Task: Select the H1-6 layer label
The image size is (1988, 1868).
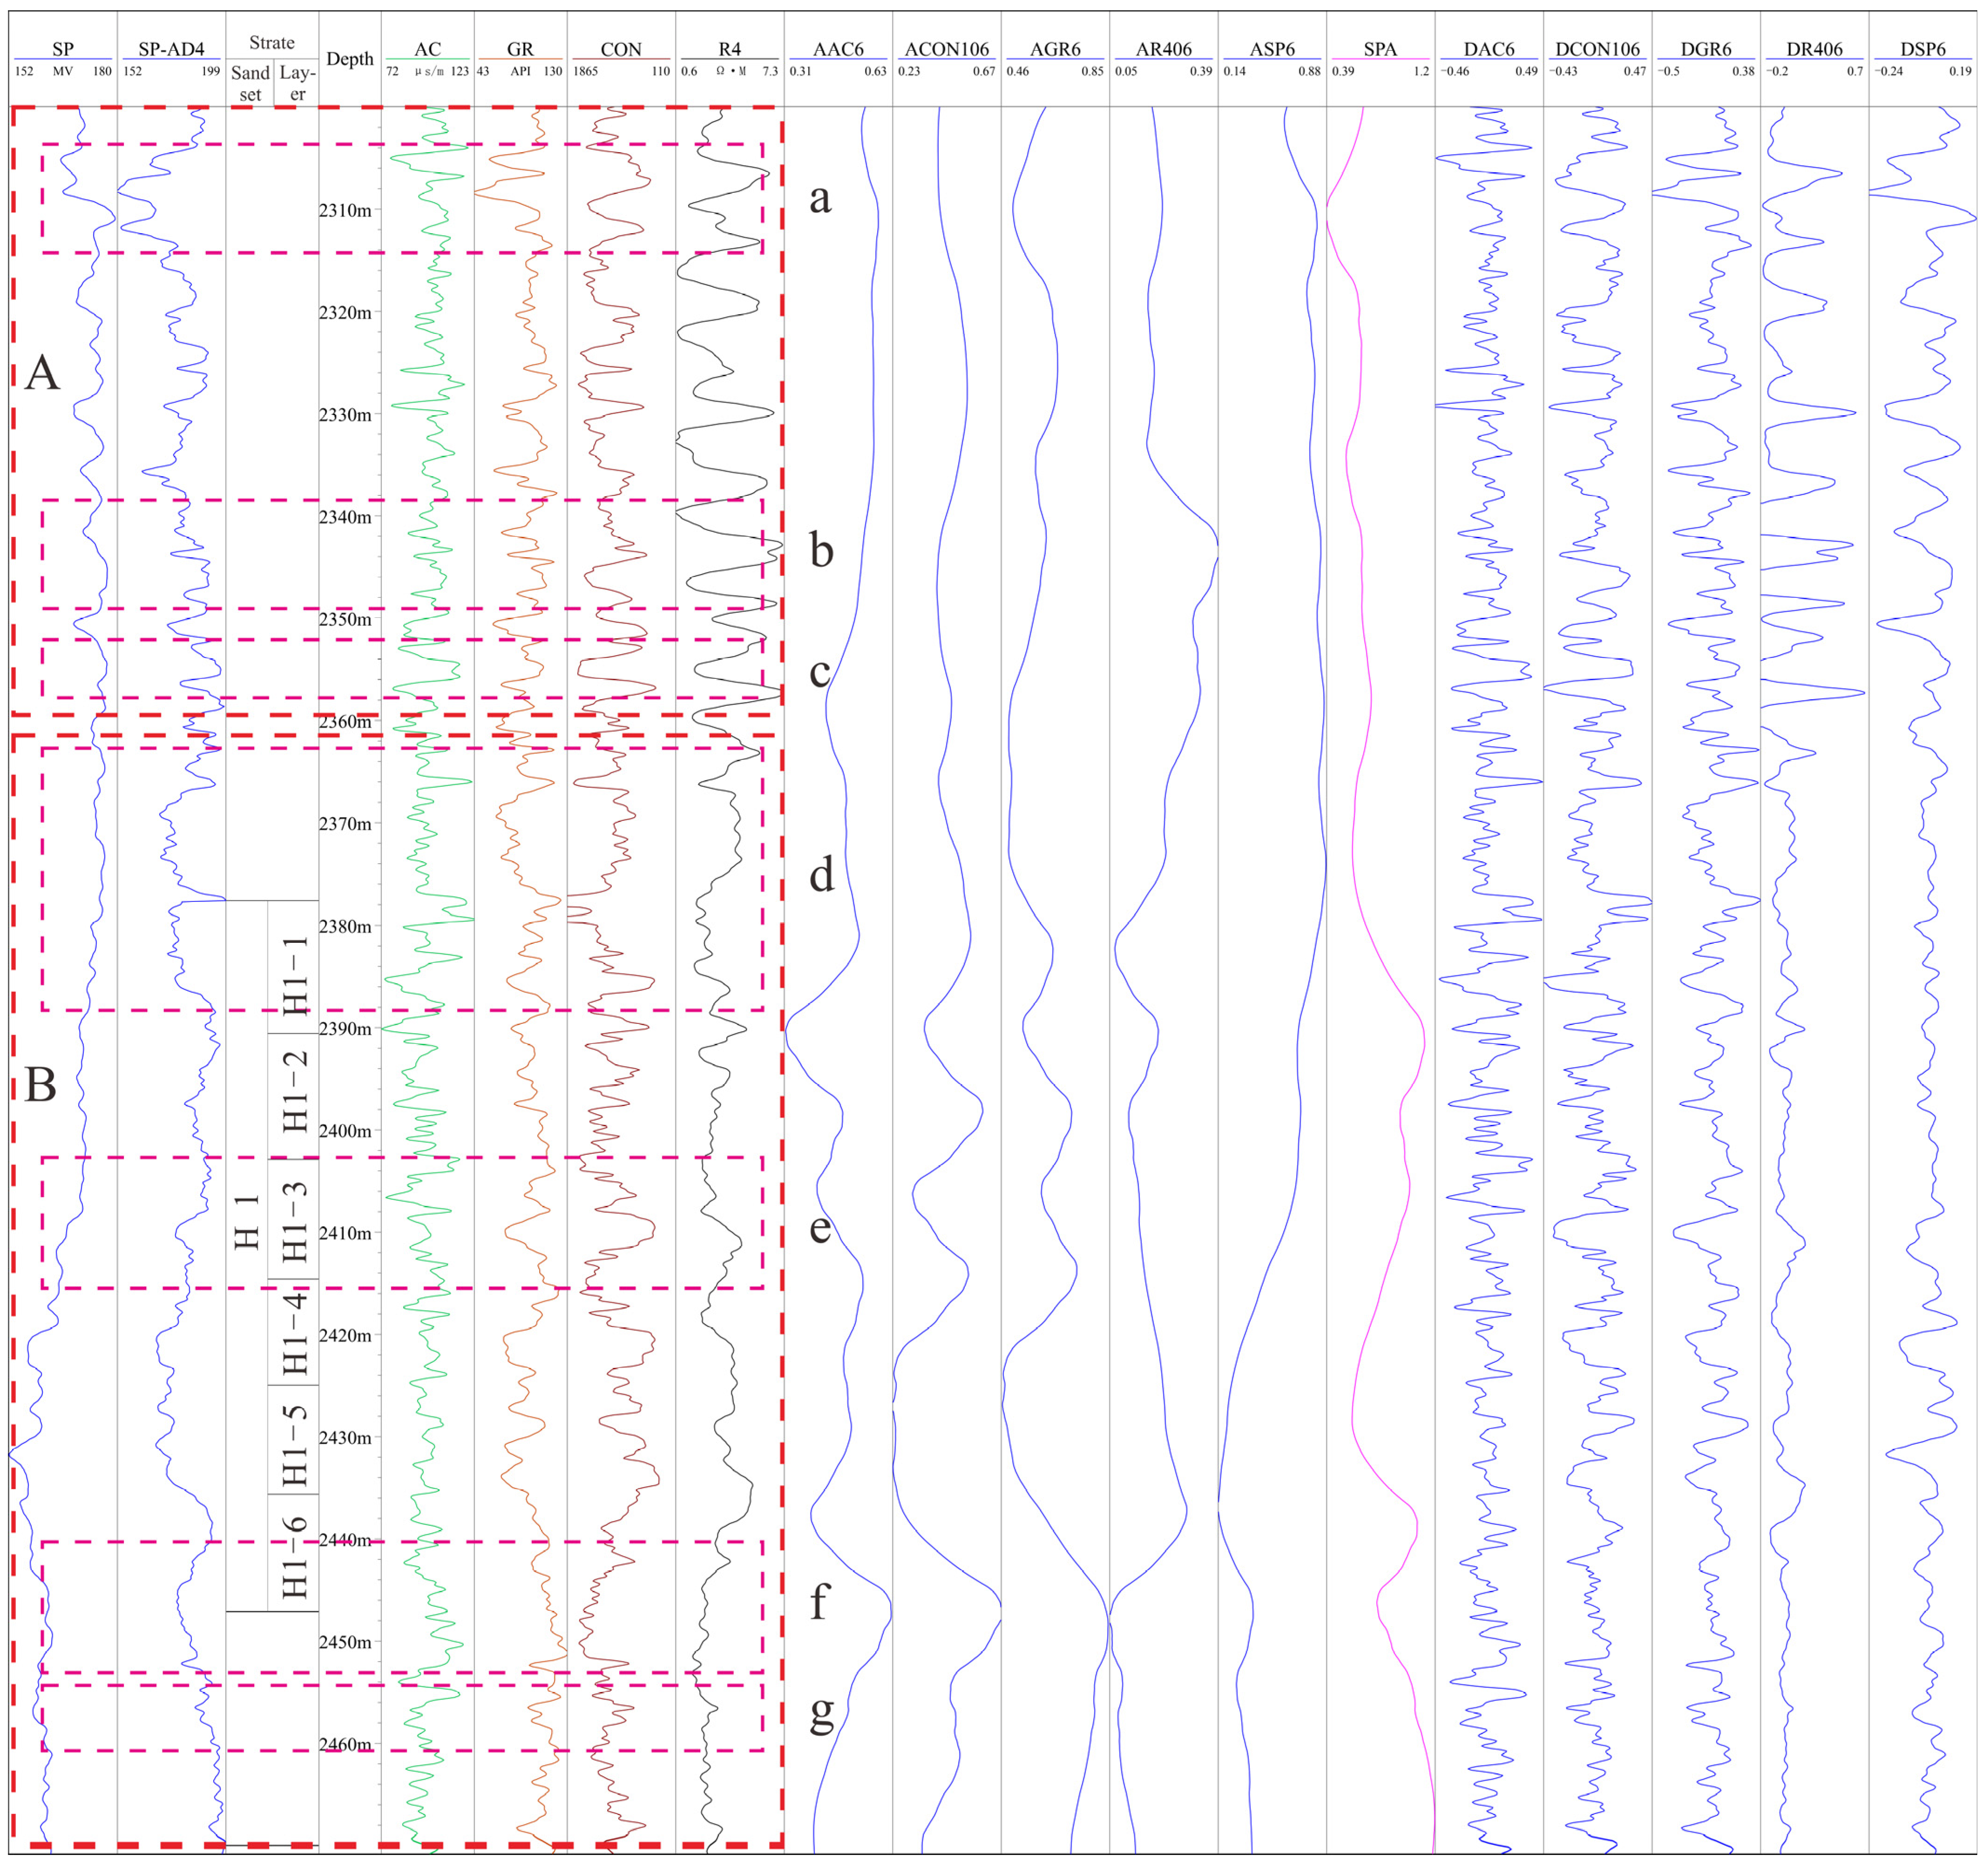Action: (295, 1557)
